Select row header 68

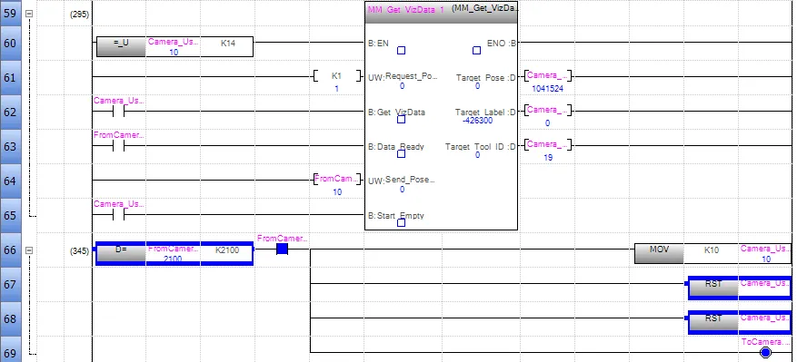(10, 319)
